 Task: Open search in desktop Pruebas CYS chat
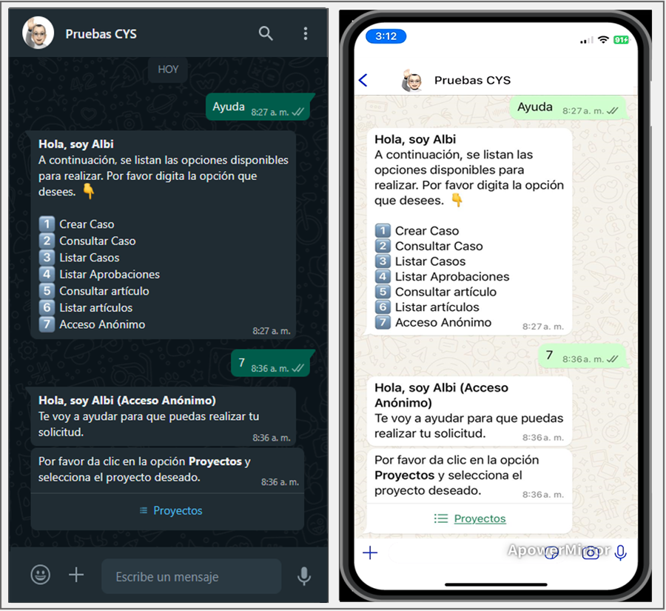[x=266, y=33]
